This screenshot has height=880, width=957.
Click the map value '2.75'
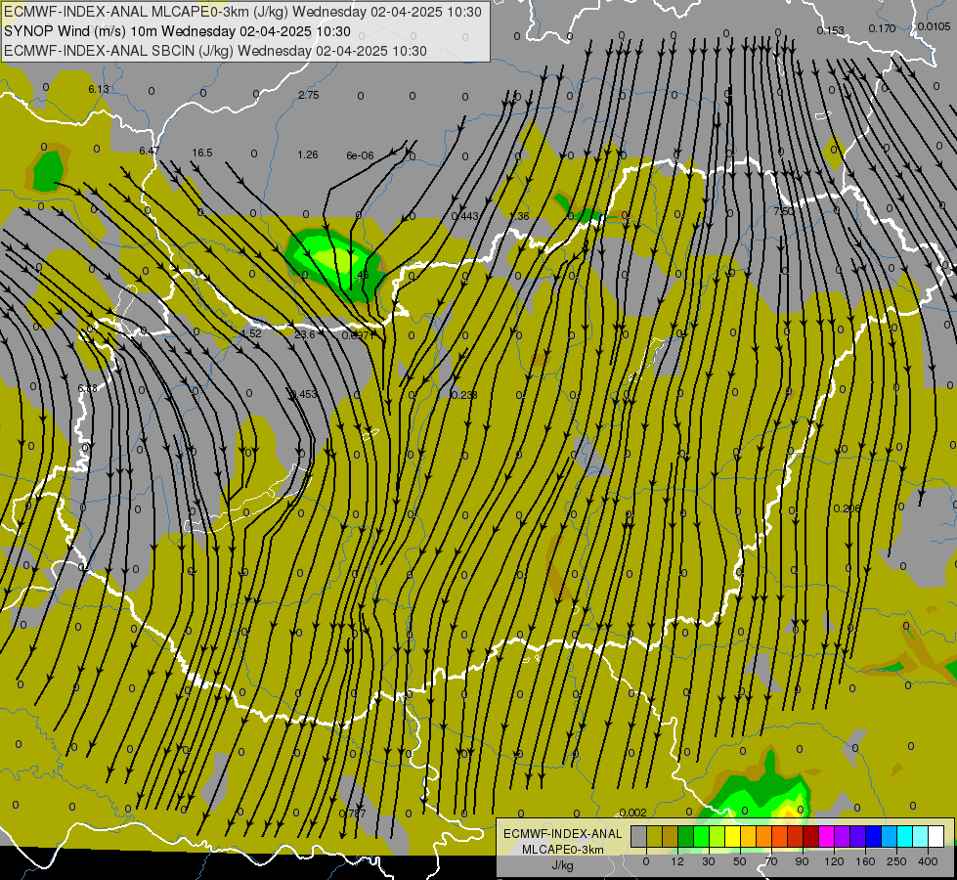(309, 95)
